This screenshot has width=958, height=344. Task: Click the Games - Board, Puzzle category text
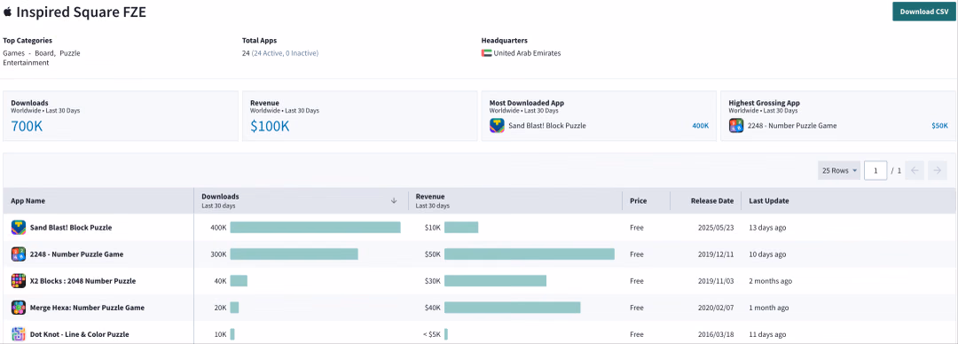[x=42, y=53]
